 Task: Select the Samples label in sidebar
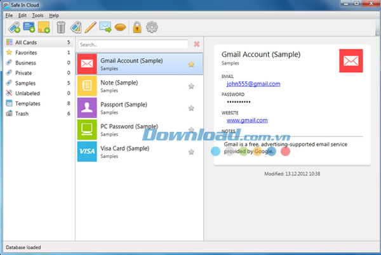(38, 83)
